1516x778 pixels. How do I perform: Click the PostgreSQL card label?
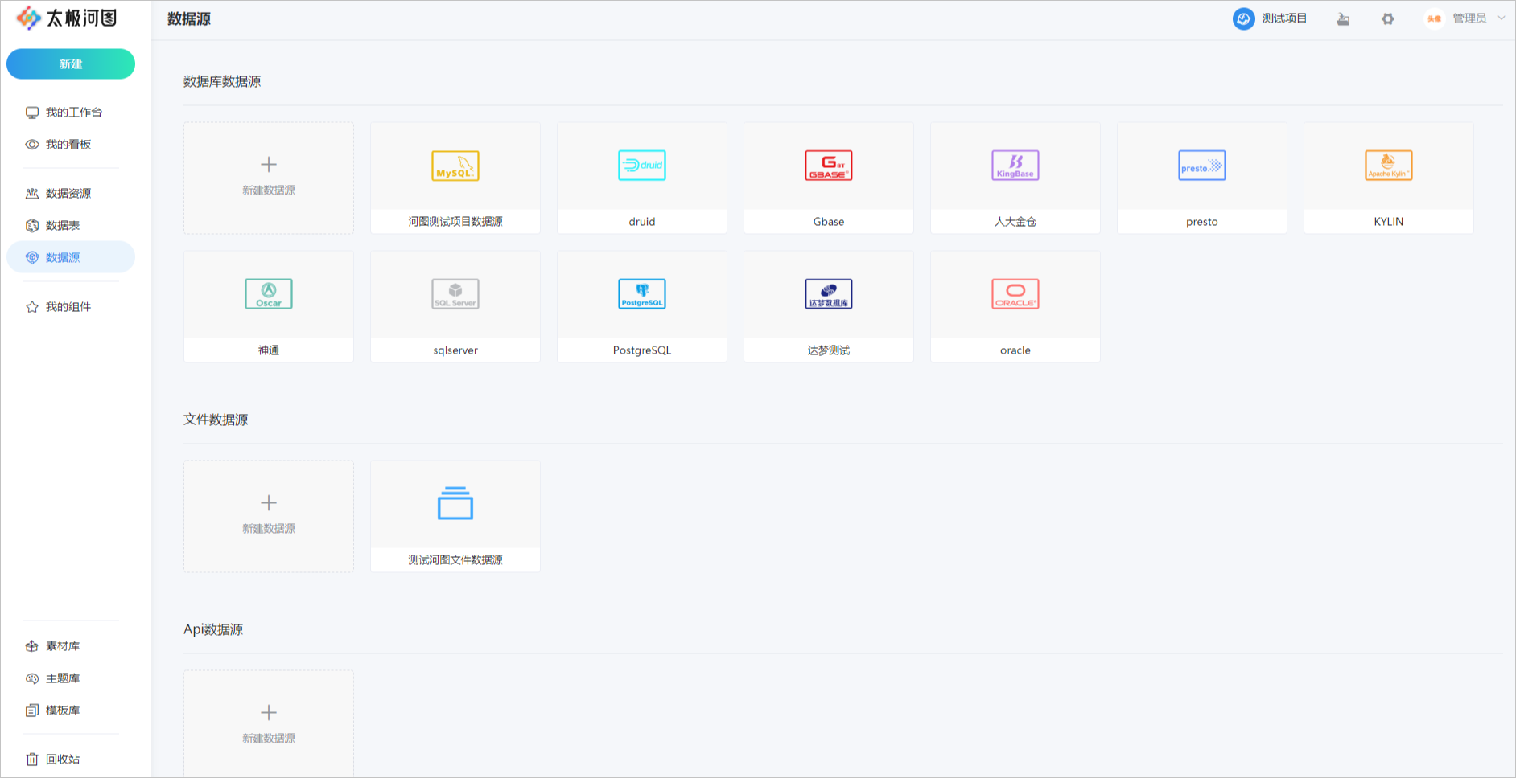[x=642, y=350]
